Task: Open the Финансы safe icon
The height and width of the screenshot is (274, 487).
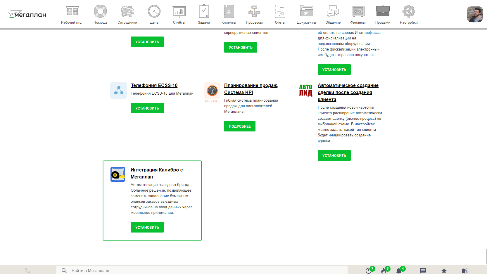Action: 358,11
